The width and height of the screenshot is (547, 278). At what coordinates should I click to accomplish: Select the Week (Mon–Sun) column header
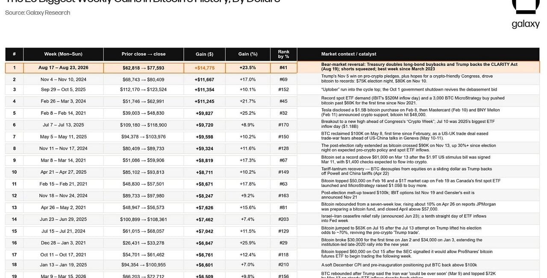click(x=63, y=54)
